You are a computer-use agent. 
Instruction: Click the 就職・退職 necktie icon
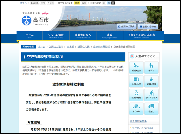(151, 81)
